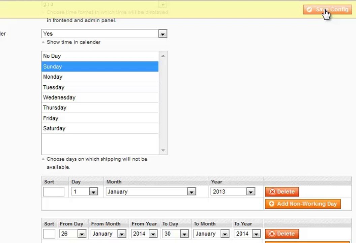This screenshot has width=356, height=243.
Task: Click the Save Config button
Action: 327,9
